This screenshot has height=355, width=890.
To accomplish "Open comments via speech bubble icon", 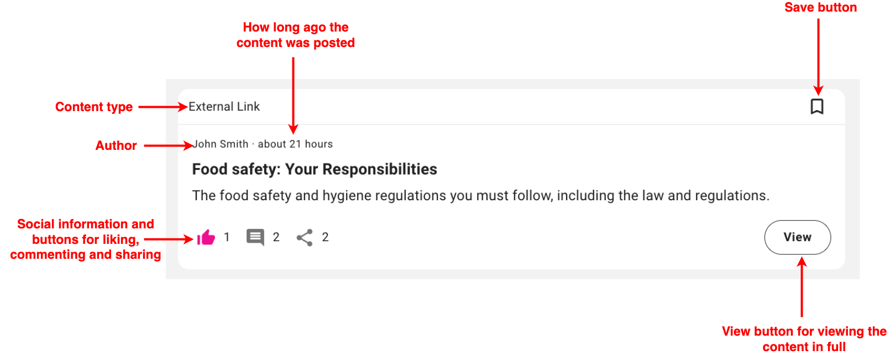I will coord(255,237).
